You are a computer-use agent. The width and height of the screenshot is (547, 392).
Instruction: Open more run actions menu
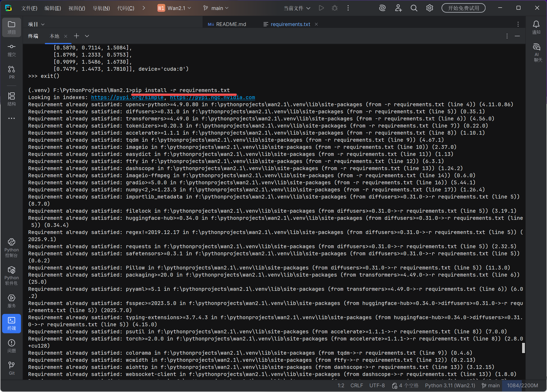348,8
